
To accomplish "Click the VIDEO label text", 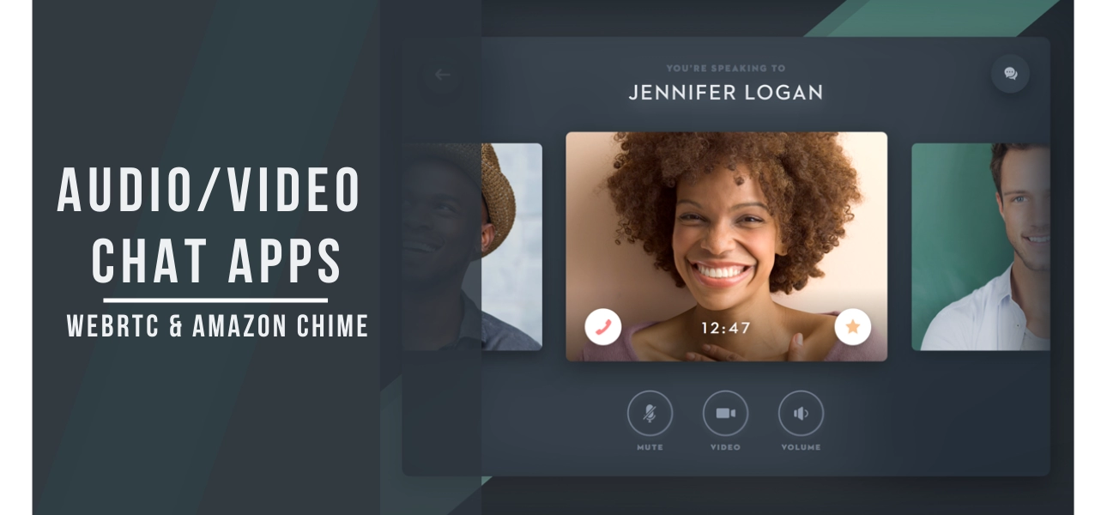I will point(725,447).
